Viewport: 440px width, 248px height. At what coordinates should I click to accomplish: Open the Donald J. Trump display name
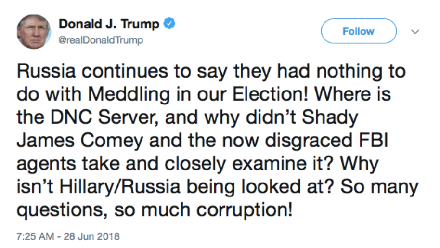coord(111,24)
